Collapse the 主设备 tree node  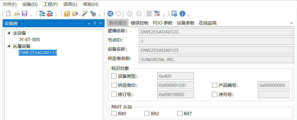coord(8,33)
